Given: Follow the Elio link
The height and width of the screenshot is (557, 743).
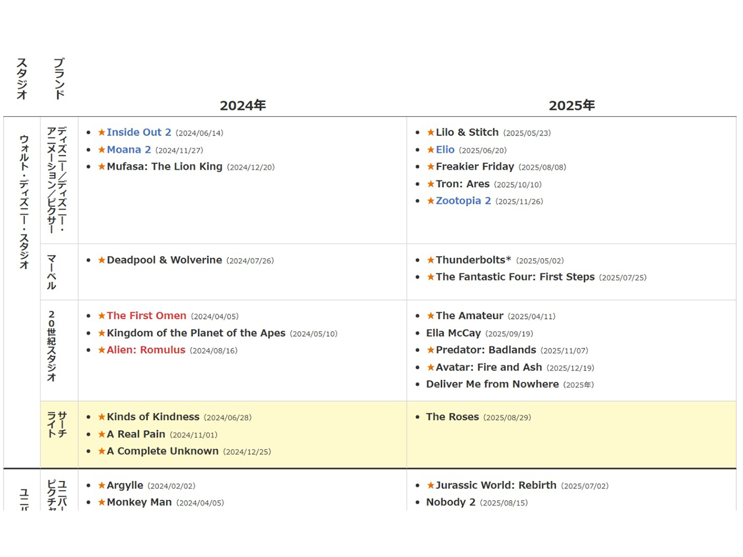Looking at the screenshot, I should [445, 150].
